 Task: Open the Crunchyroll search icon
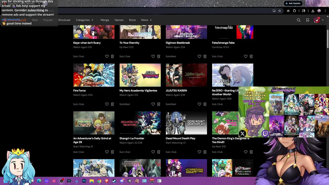(299, 20)
